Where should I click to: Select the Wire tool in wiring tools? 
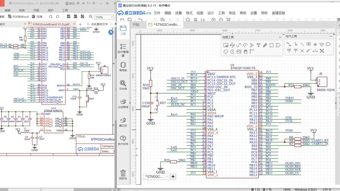coord(289,44)
